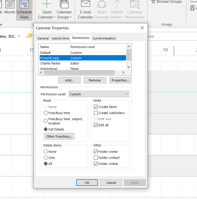Open Calendar Groups dropdown
The width and height of the screenshot is (197, 218).
click(64, 10)
